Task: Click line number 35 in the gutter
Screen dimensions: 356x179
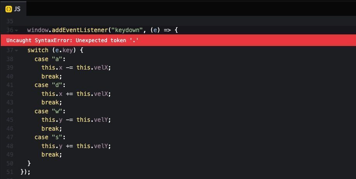Action: (x=10, y=21)
